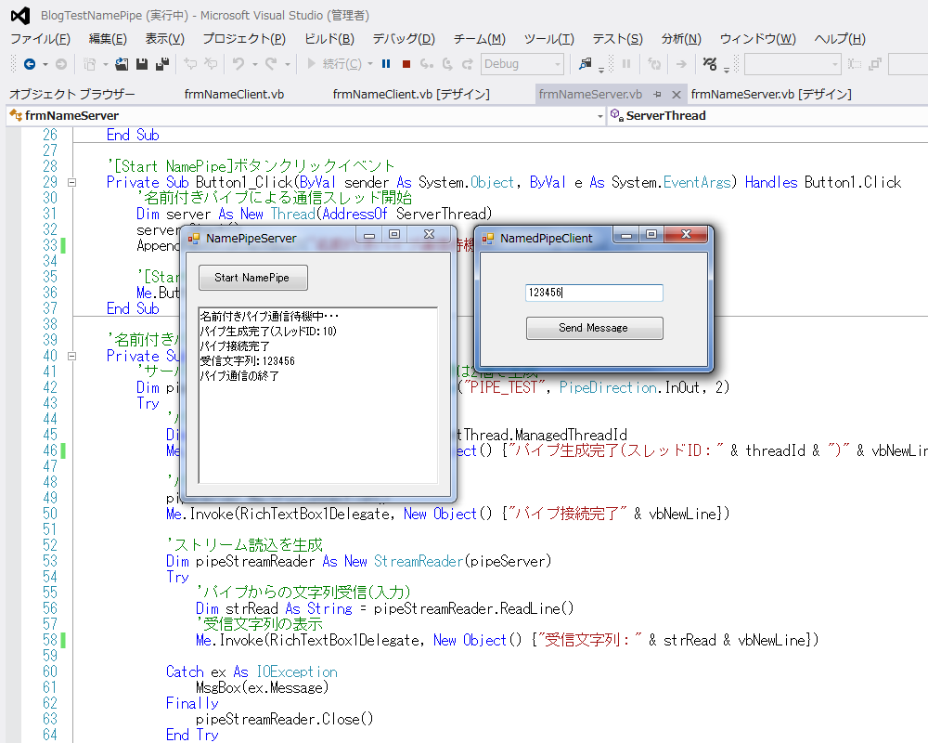Open the ウィンドウ(W) menu
Screen dimensions: 928x743
click(x=757, y=39)
